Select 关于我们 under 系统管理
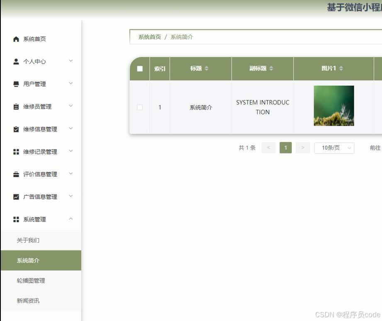Image resolution: width=382 pixels, height=321 pixels. tap(28, 240)
